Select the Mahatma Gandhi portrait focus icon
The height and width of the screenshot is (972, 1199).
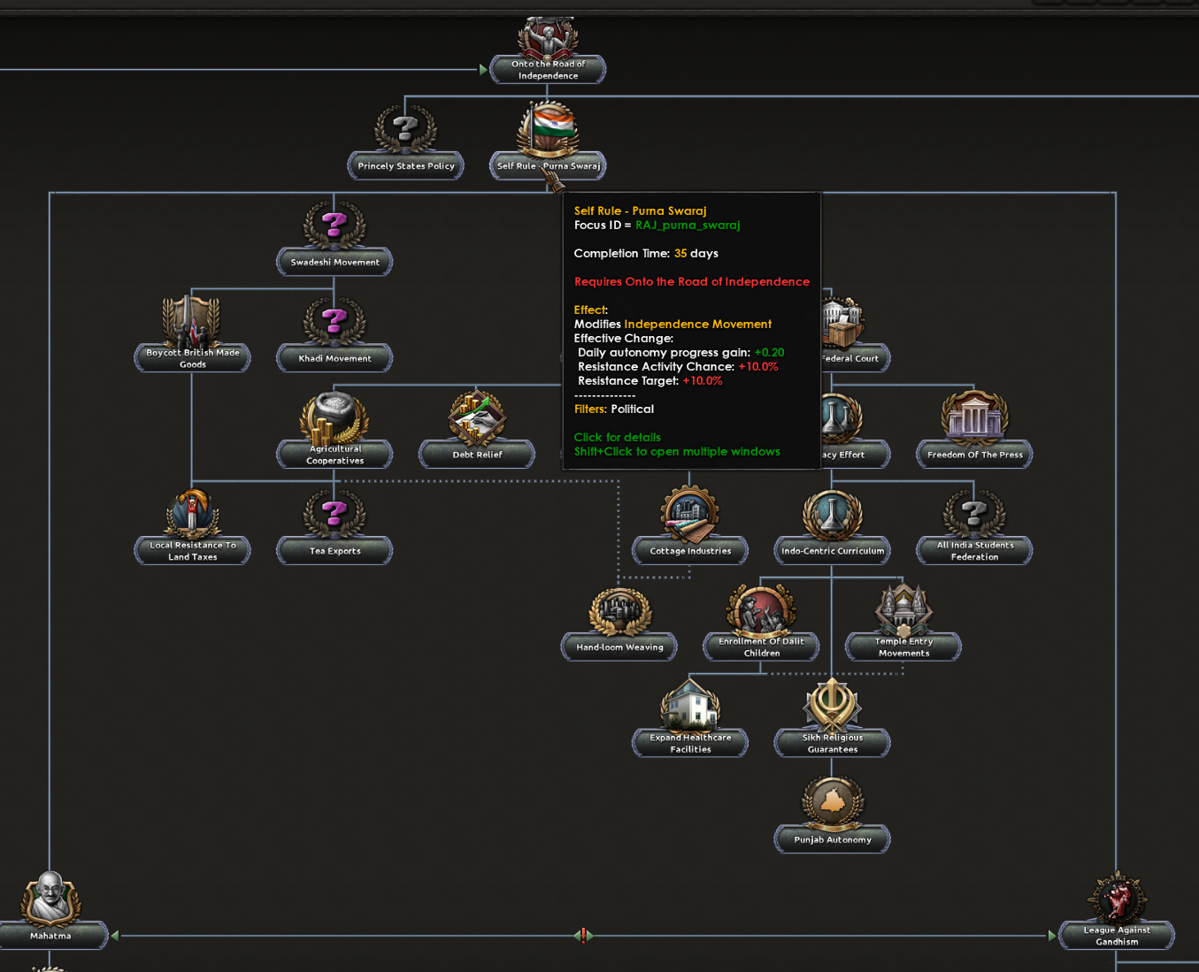[x=50, y=897]
